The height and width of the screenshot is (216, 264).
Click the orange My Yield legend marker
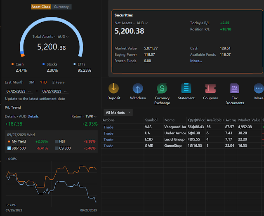(x=9, y=141)
